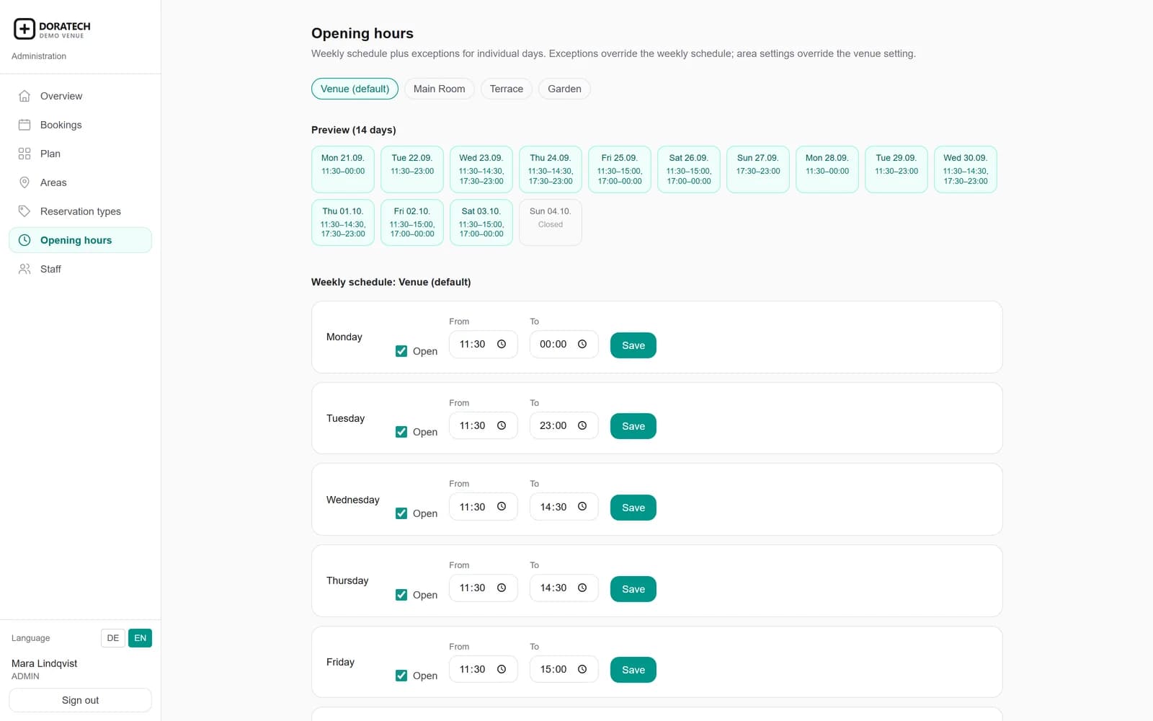Open time picker clock for Thursday To

(x=582, y=588)
